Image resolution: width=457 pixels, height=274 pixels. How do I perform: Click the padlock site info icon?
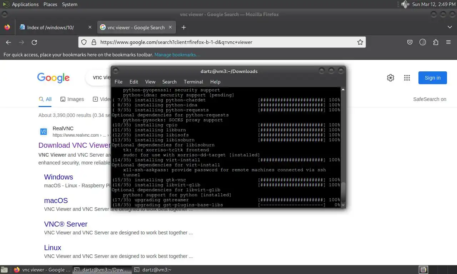pyautogui.click(x=94, y=42)
